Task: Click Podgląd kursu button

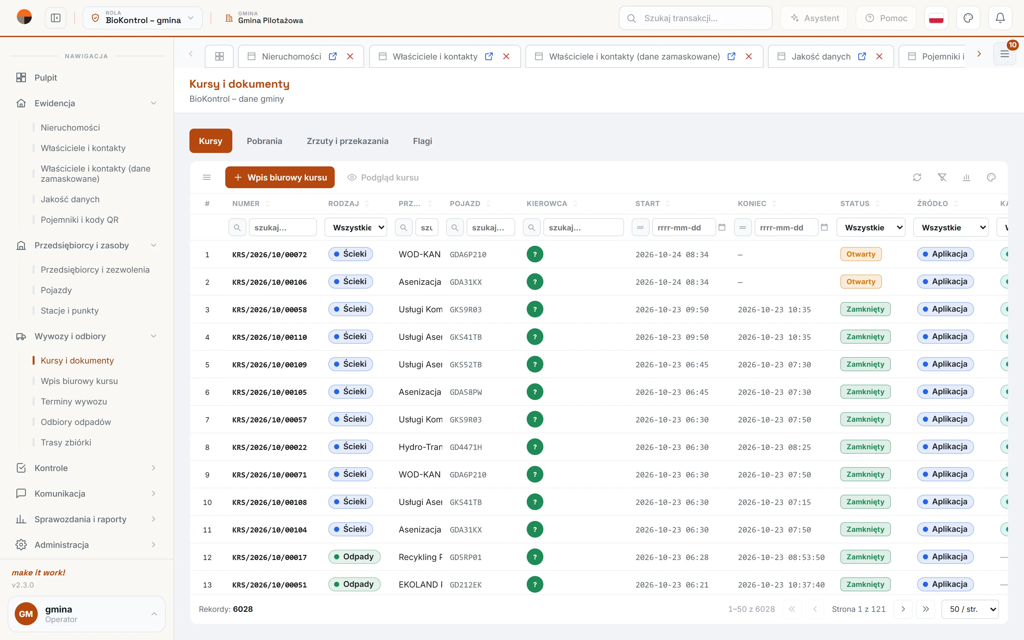Action: 383,177
